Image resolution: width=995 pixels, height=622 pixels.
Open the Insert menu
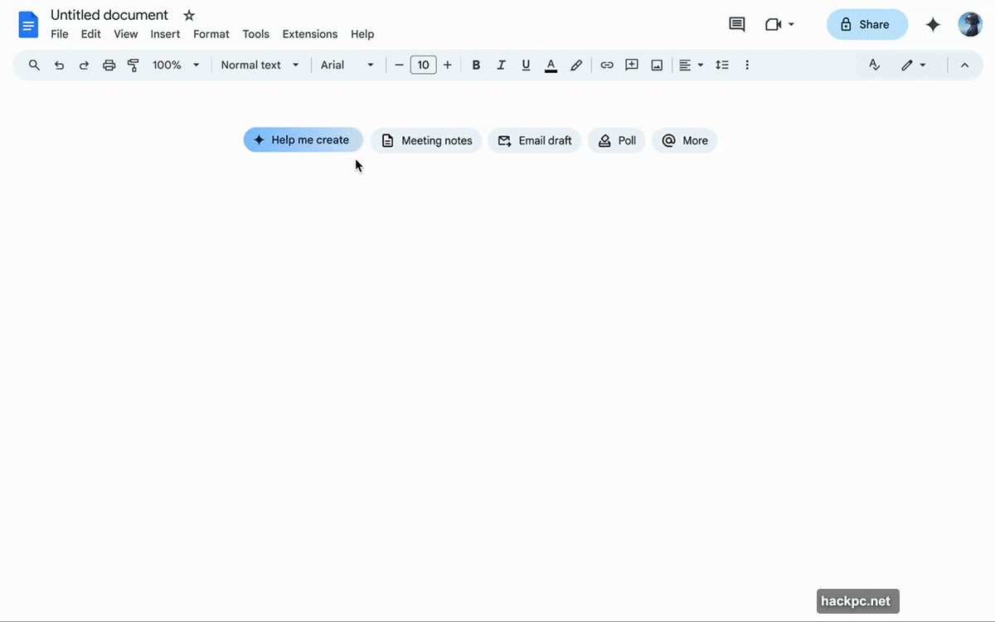[165, 34]
